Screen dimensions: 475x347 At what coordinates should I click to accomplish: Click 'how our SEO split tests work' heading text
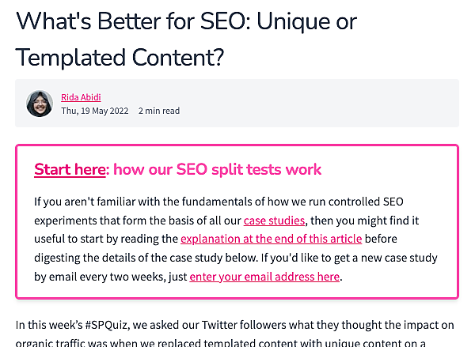[x=218, y=169]
